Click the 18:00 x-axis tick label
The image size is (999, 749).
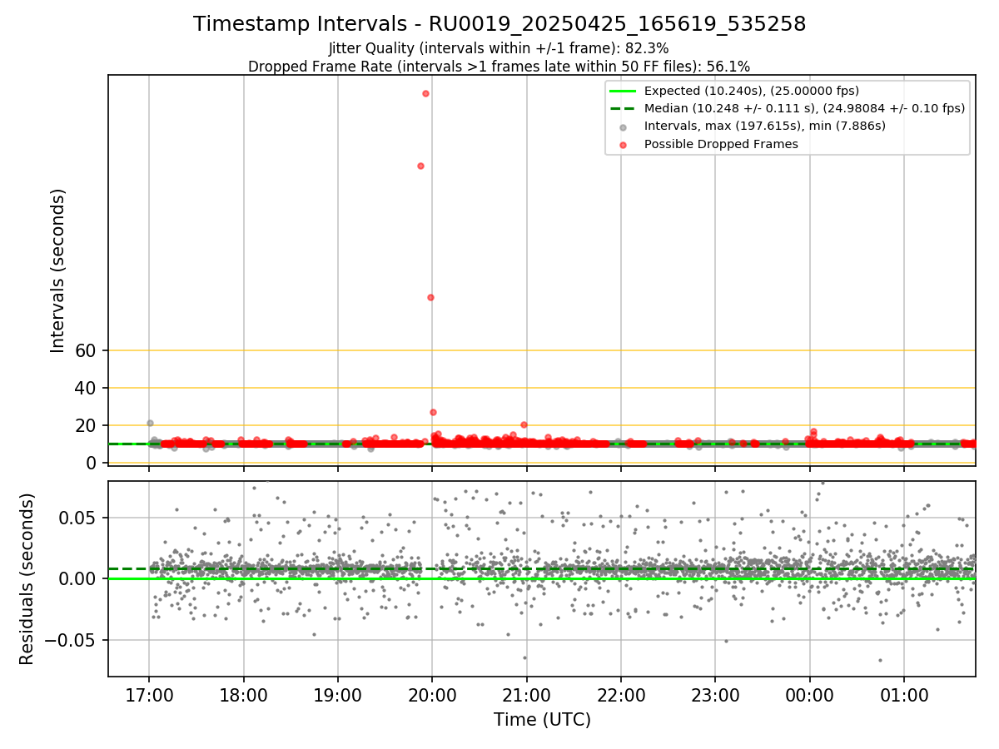pyautogui.click(x=243, y=694)
